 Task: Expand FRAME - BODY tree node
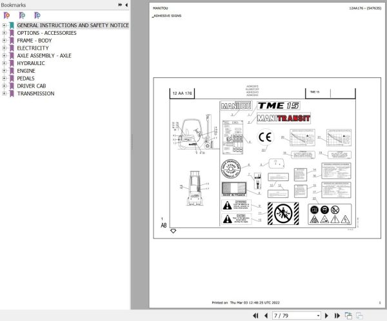4,41
